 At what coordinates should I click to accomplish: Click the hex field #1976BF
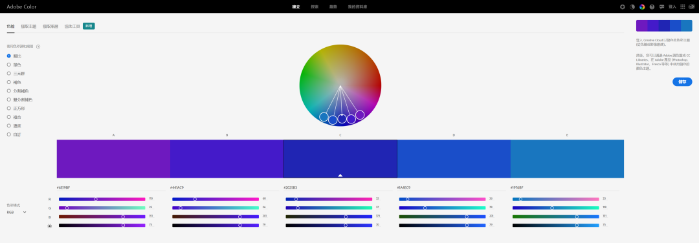(x=565, y=188)
